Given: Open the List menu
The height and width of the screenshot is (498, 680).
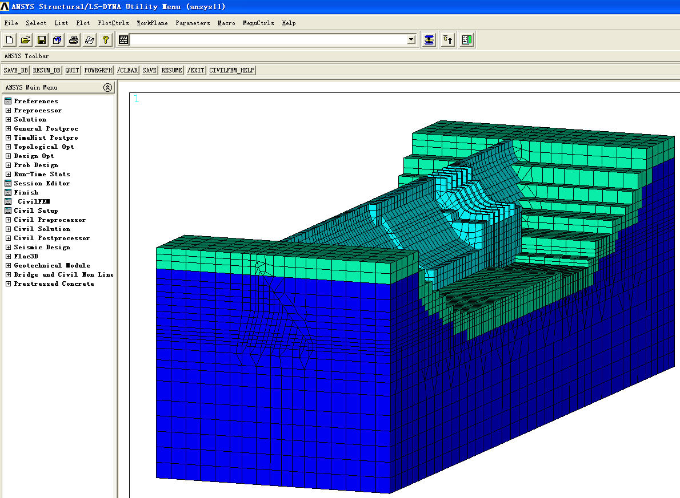Looking at the screenshot, I should coord(61,23).
